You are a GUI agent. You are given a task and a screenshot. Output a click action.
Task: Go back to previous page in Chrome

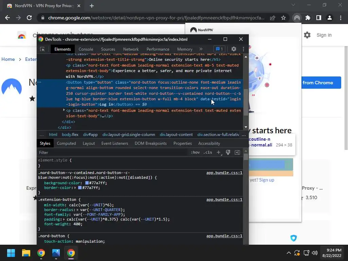tap(7, 18)
